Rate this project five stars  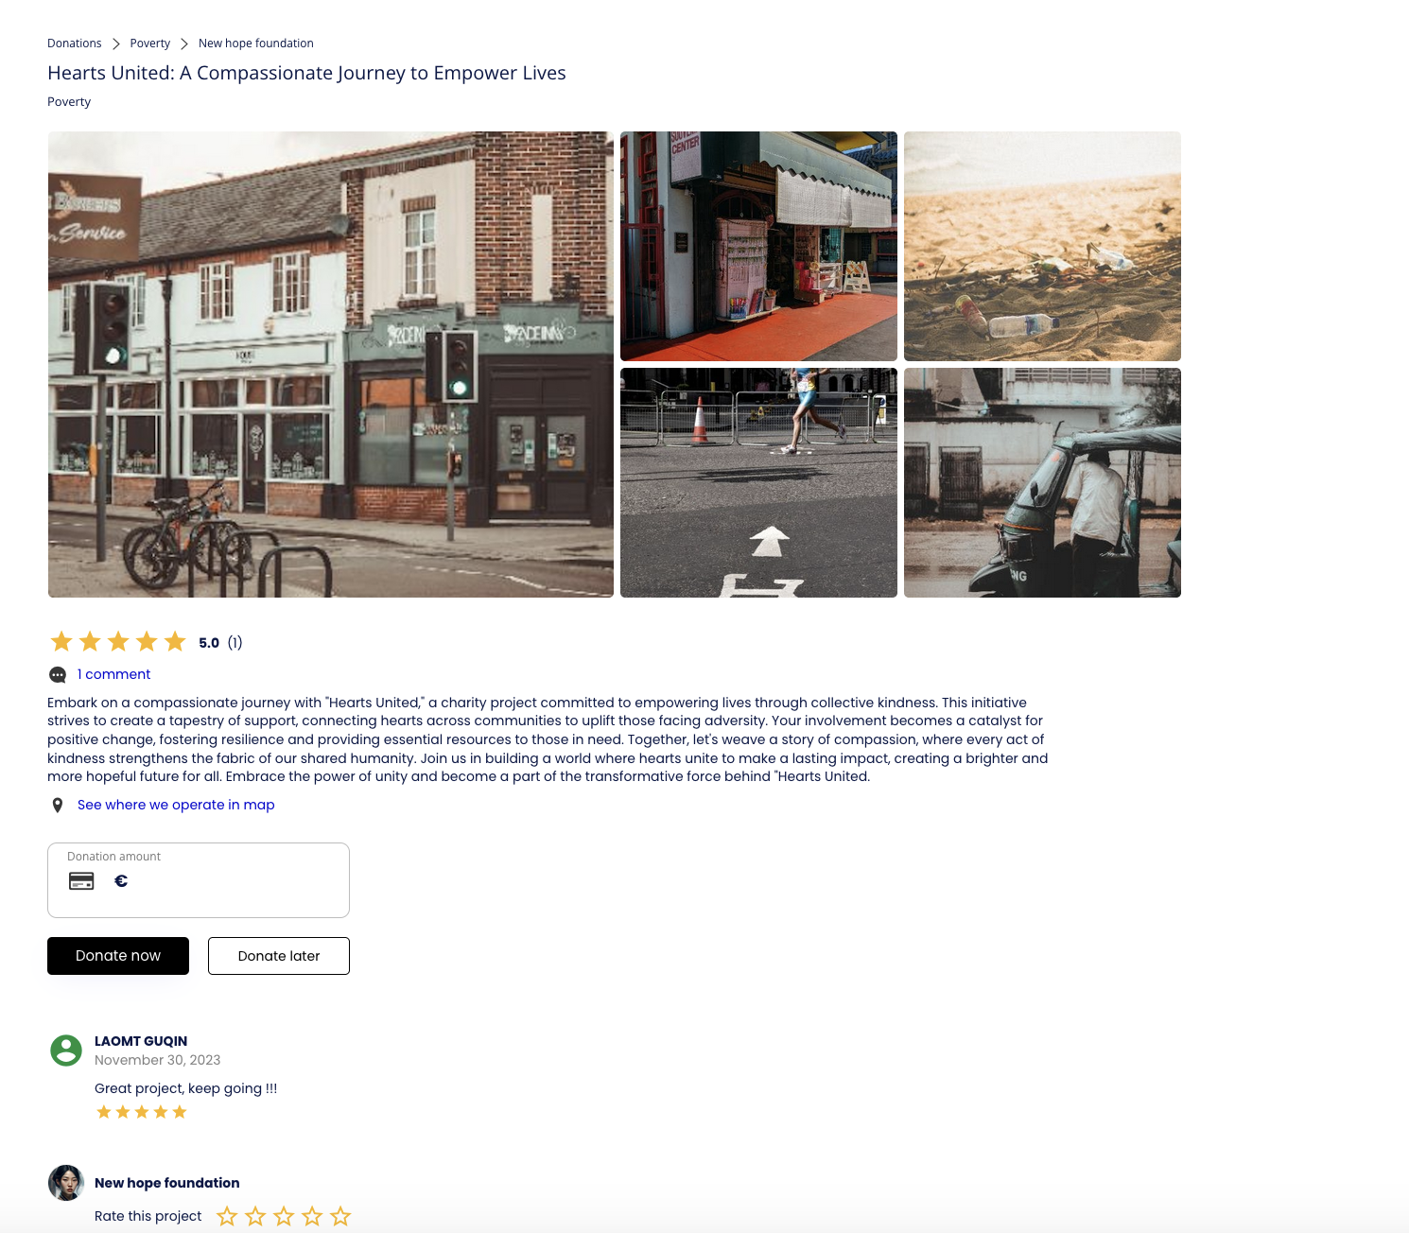pos(340,1217)
